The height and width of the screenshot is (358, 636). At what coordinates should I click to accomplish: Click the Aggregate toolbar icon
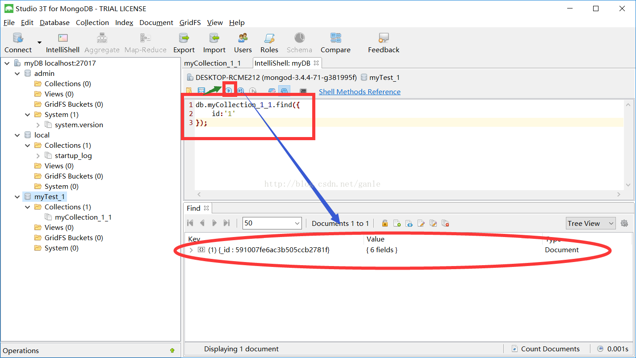pos(102,43)
